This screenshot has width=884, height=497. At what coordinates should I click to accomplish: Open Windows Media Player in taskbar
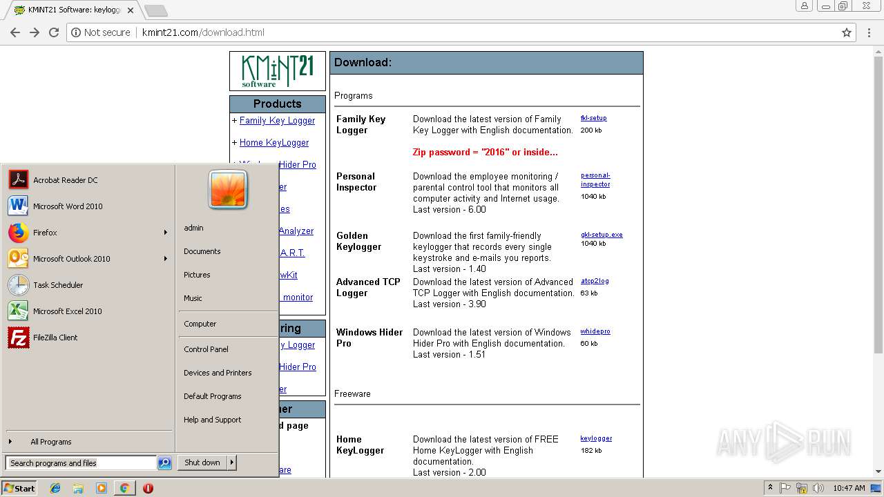[x=102, y=488]
